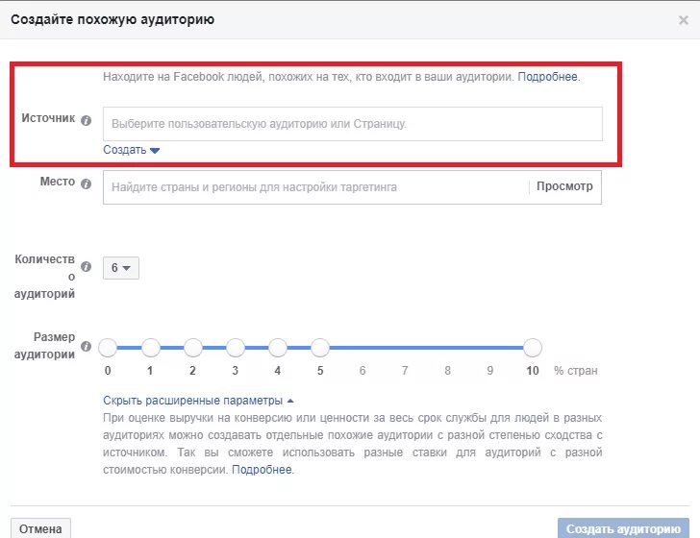Click the 9 tick label on slider
Image resolution: width=700 pixels, height=538 pixels.
[x=489, y=371]
